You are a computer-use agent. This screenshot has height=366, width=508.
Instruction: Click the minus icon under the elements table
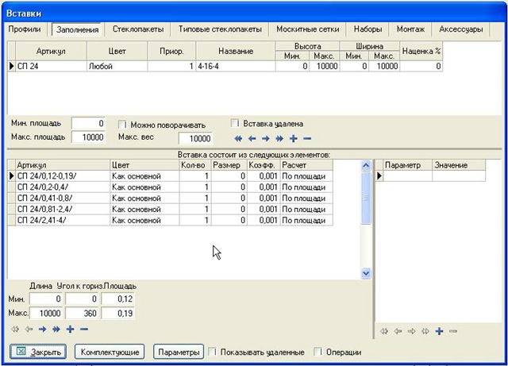83,329
